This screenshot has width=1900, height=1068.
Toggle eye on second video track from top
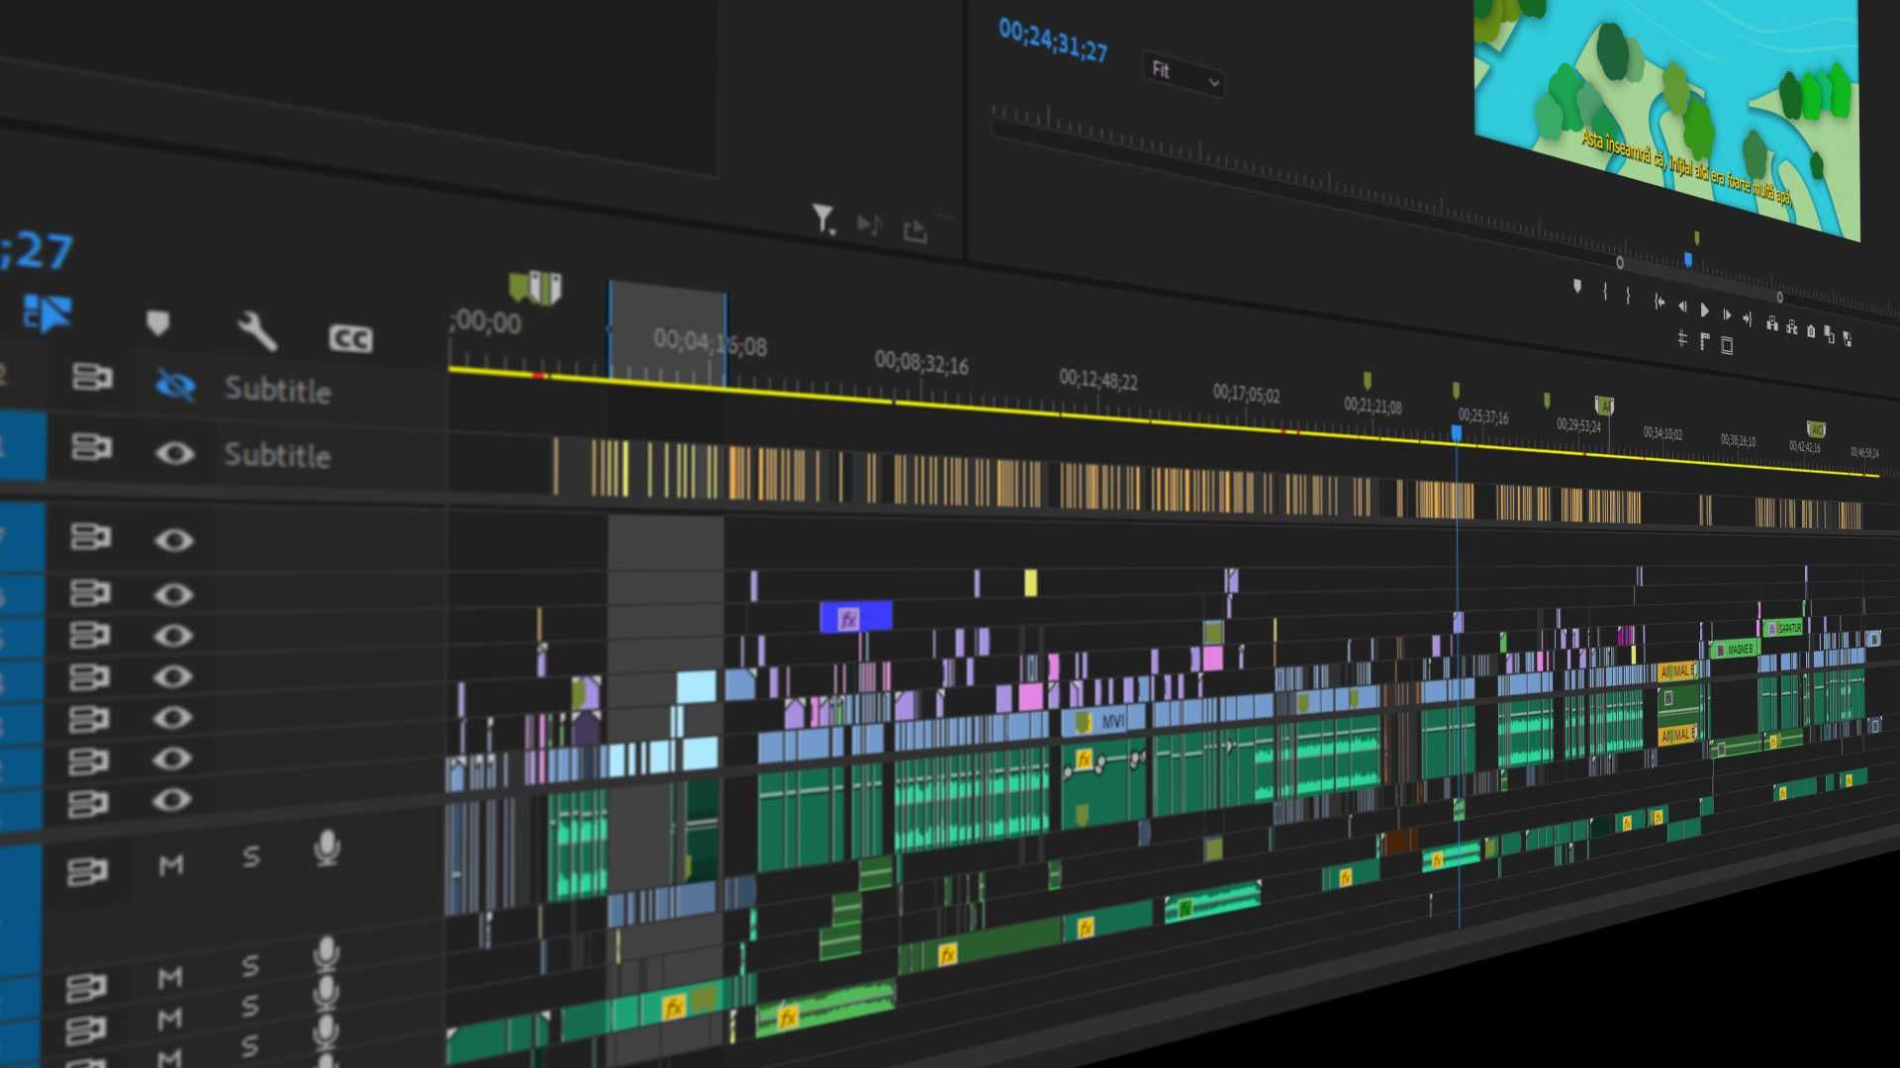(173, 594)
